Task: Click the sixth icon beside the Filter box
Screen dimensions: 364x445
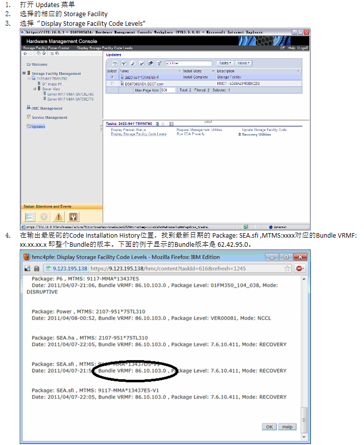Action: tap(159, 63)
